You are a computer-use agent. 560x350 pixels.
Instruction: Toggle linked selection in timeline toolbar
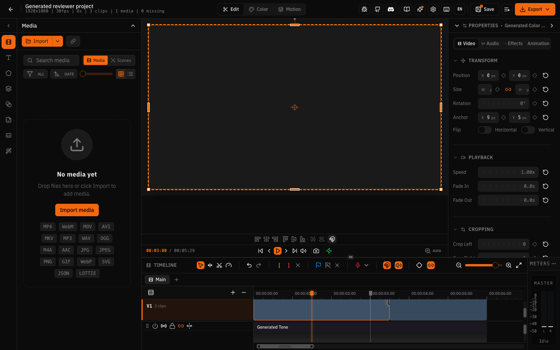point(431,265)
